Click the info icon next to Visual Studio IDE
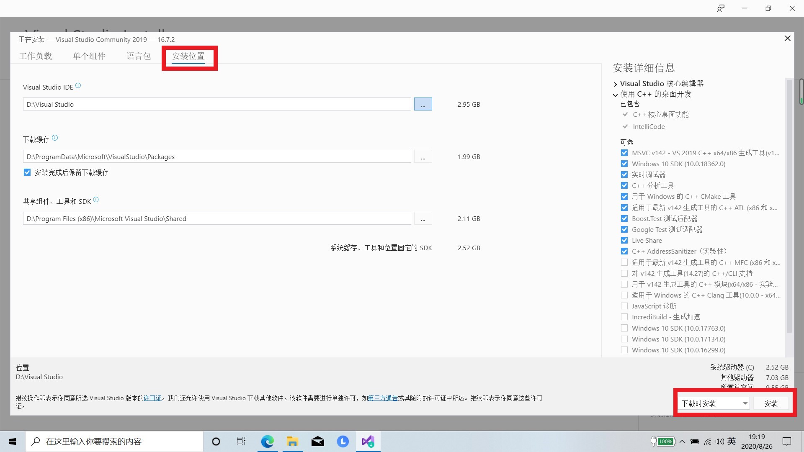This screenshot has height=452, width=804. click(78, 85)
